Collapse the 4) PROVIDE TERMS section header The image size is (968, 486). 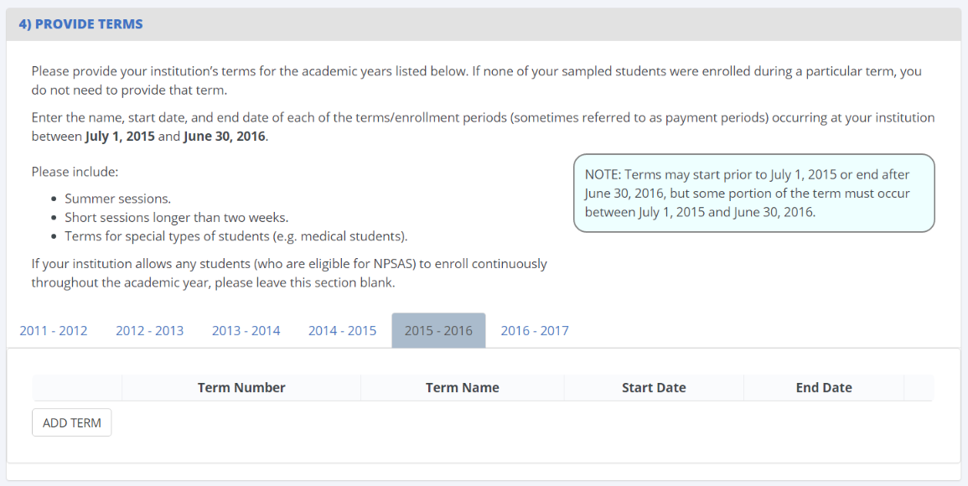click(x=80, y=24)
